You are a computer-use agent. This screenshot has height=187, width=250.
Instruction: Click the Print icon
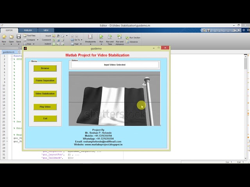coord(25,44)
